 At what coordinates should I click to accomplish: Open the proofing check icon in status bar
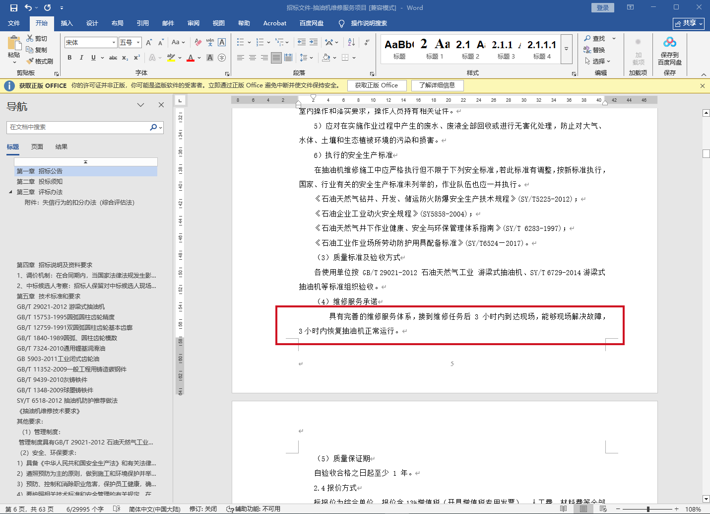point(117,509)
